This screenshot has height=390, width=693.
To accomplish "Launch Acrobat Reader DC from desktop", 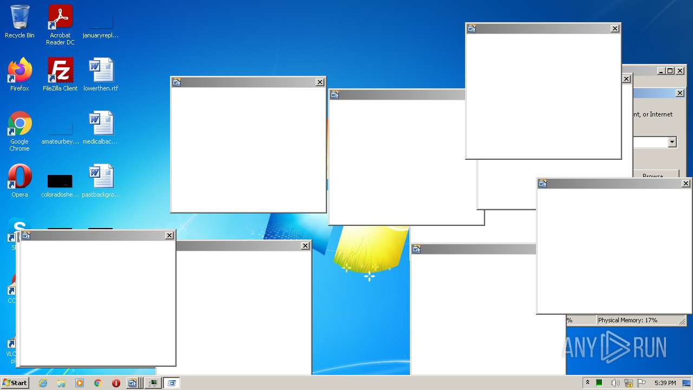I will pyautogui.click(x=60, y=24).
